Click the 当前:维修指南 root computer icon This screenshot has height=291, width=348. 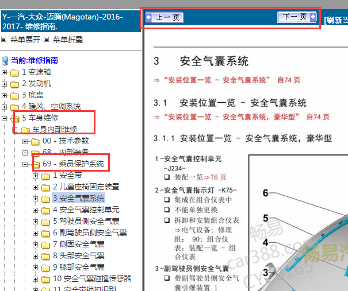tap(5, 61)
